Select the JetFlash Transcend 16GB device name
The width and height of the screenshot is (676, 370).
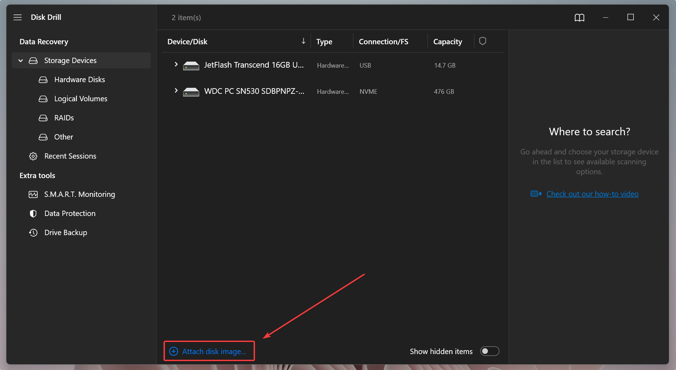point(254,65)
